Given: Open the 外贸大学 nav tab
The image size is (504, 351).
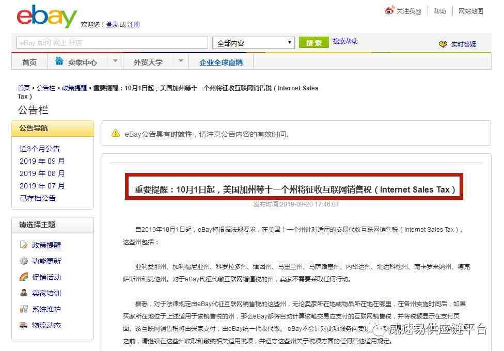Looking at the screenshot, I should 148,62.
